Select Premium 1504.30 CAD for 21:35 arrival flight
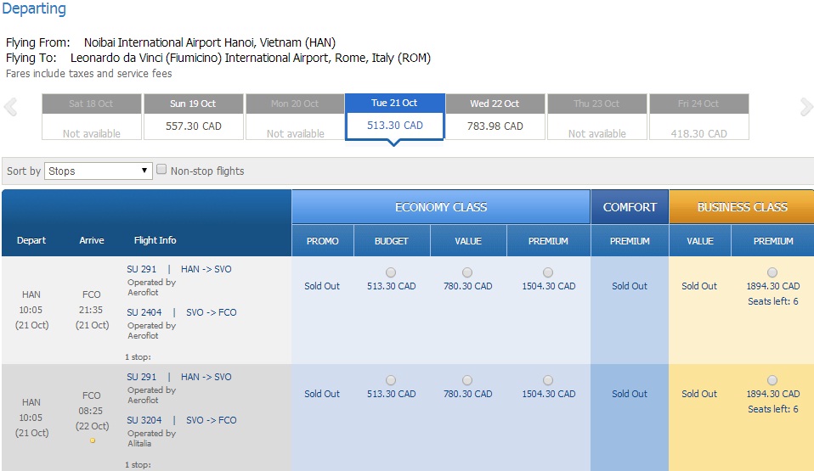814x471 pixels. [x=548, y=272]
